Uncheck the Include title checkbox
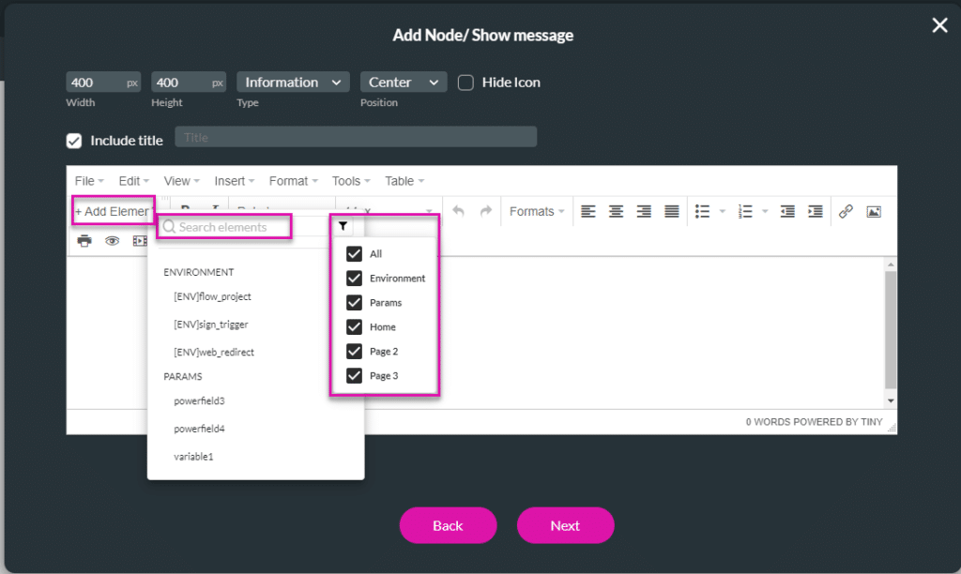Viewport: 961px width, 574px height. click(x=74, y=141)
